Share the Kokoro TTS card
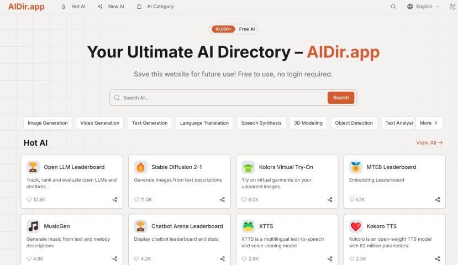The width and height of the screenshot is (458, 265). (x=438, y=258)
